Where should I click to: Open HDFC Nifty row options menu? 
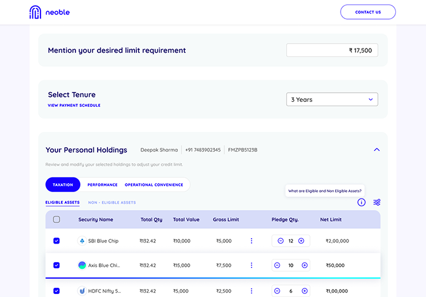coord(251,291)
